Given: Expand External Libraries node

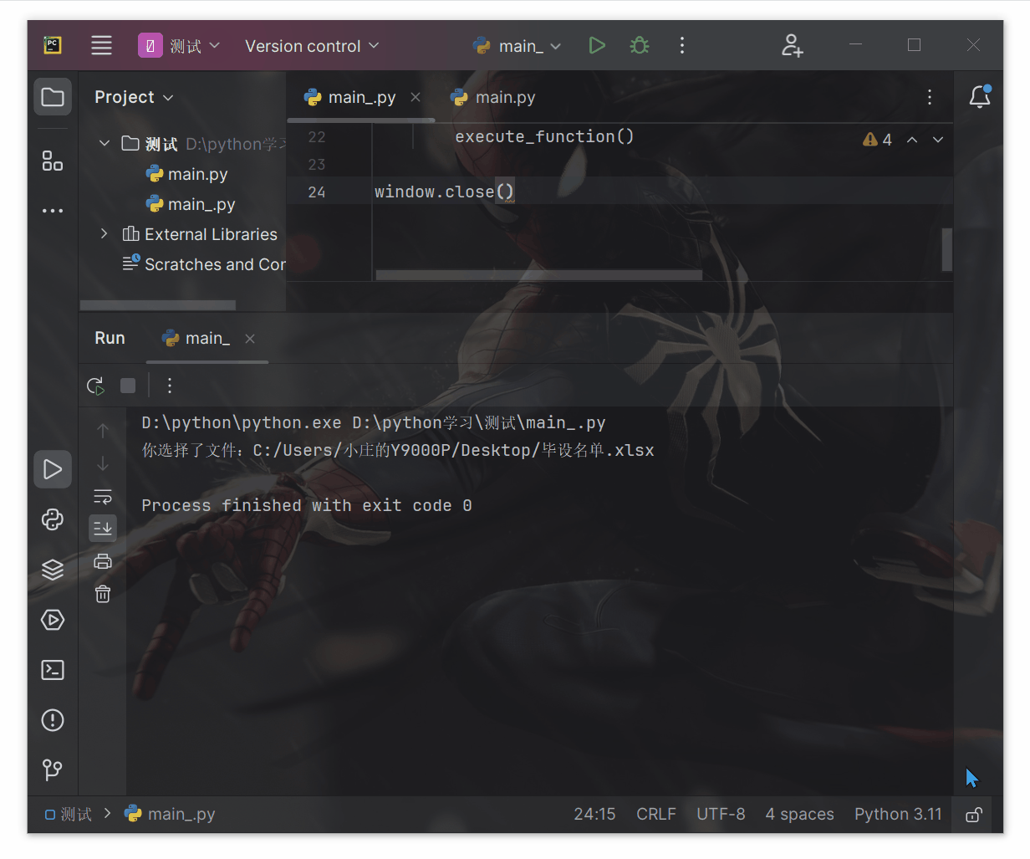Looking at the screenshot, I should [105, 234].
